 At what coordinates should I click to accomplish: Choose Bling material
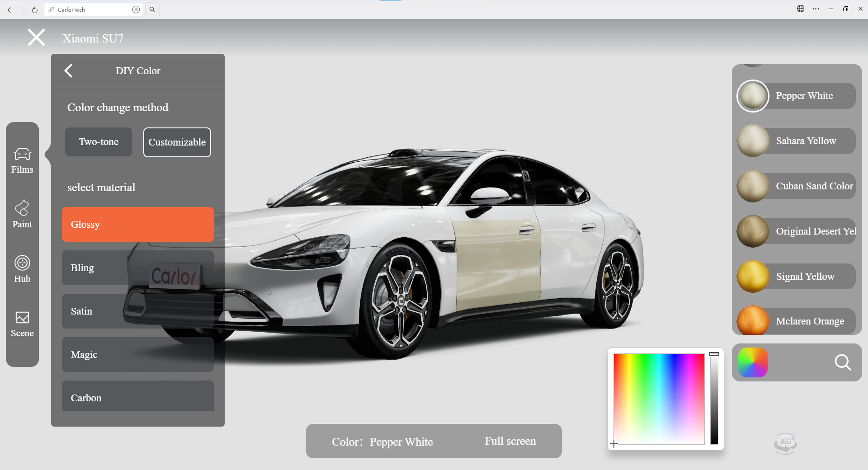(x=138, y=268)
